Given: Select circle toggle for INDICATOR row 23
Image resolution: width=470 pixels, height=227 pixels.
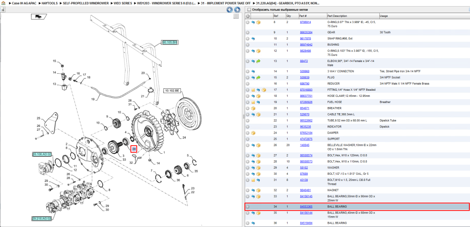Looking at the screenshot, I should pyautogui.click(x=248, y=127).
